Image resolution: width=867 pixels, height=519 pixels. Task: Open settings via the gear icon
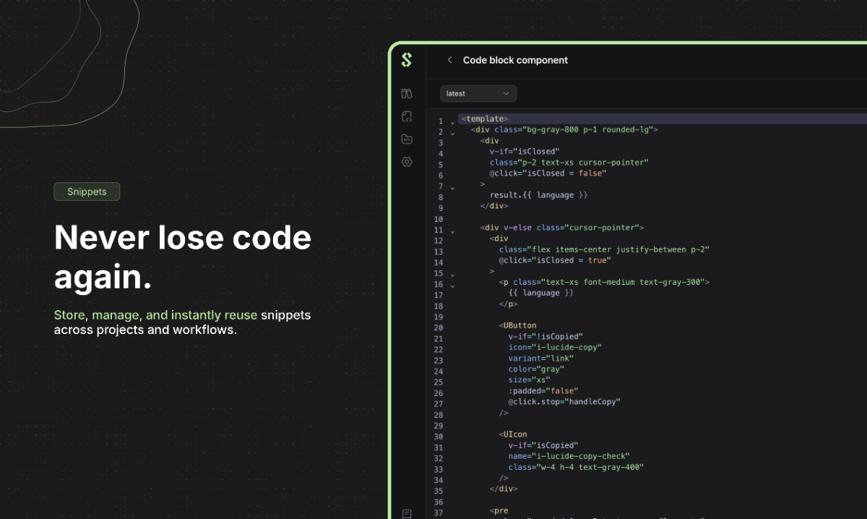point(407,162)
